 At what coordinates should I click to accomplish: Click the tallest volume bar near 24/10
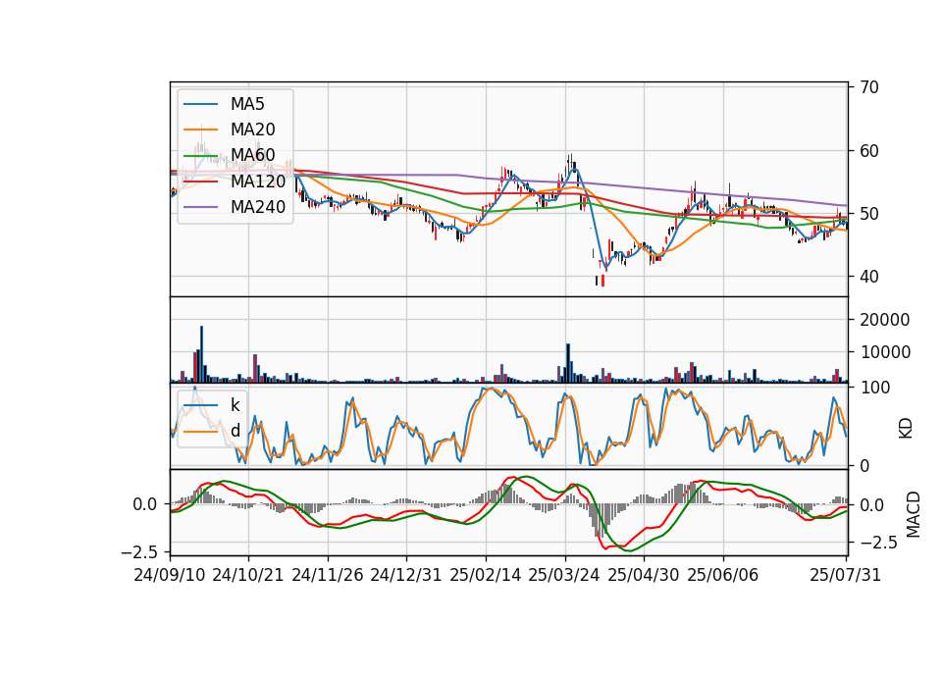coord(202,354)
